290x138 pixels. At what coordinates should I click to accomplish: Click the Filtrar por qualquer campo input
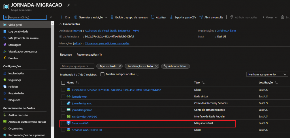click(77, 66)
